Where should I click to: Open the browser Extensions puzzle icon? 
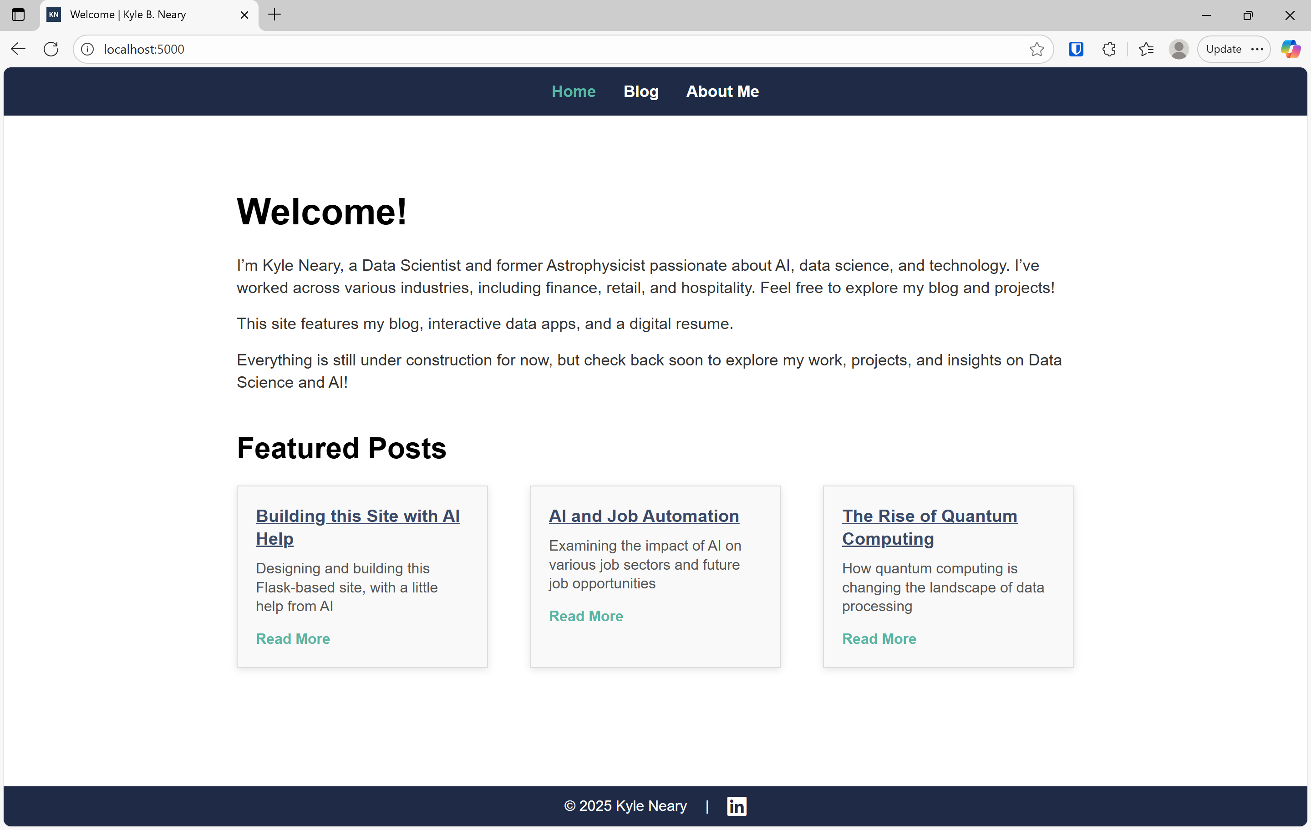click(x=1109, y=49)
